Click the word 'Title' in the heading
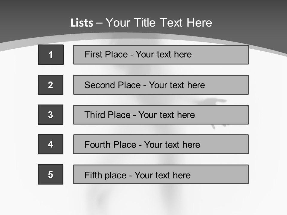This screenshot has width=287, height=215. pos(146,23)
